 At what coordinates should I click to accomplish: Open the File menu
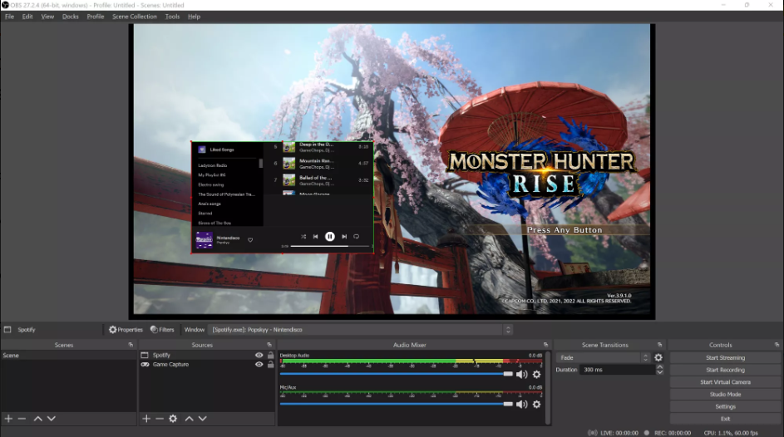(x=9, y=17)
